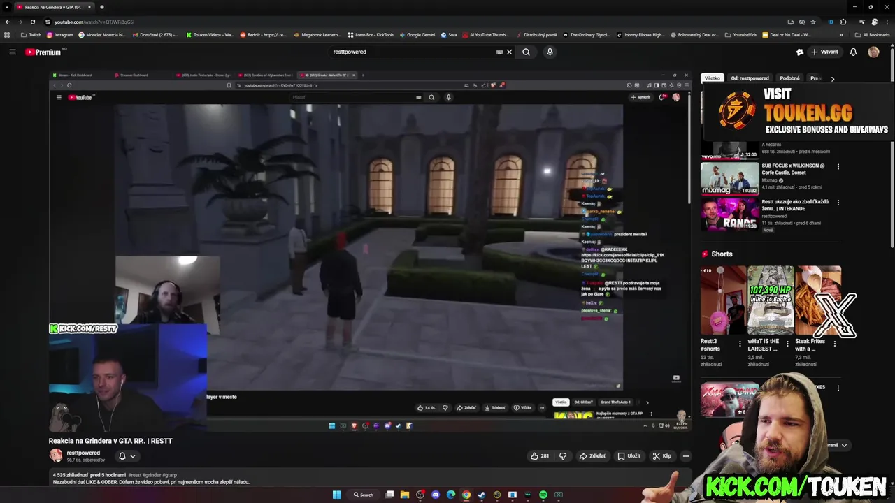
Task: Open Chrome three-dot menu
Action: click(887, 22)
